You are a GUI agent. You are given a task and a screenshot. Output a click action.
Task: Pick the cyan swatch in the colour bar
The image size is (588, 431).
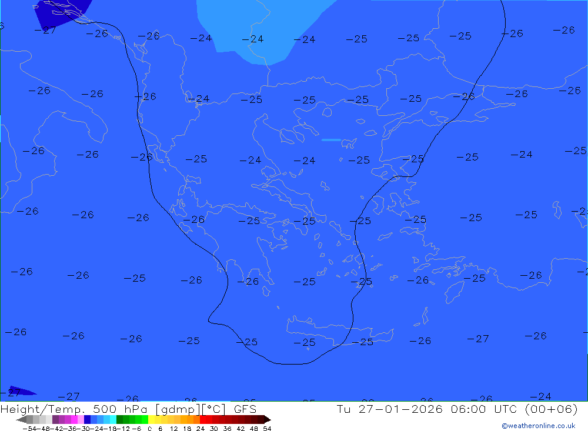tap(113, 419)
